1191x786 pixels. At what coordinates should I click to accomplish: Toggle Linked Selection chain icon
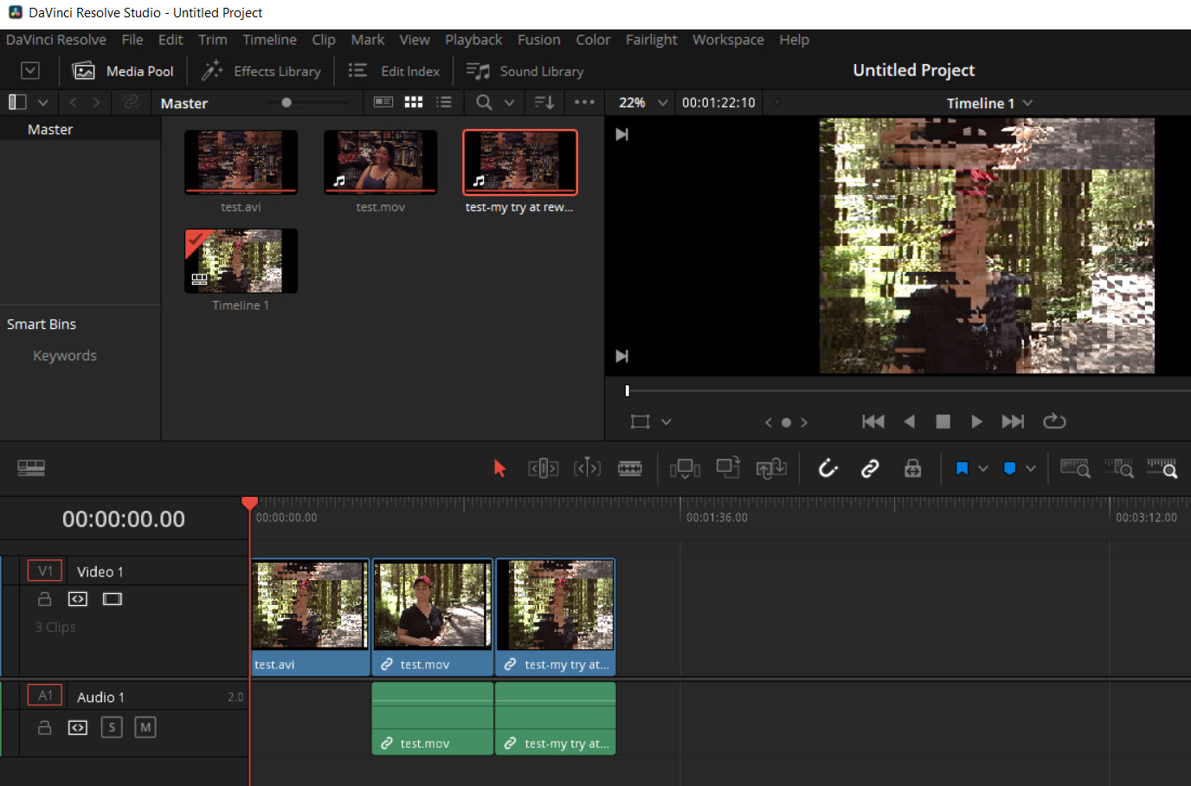click(x=870, y=468)
